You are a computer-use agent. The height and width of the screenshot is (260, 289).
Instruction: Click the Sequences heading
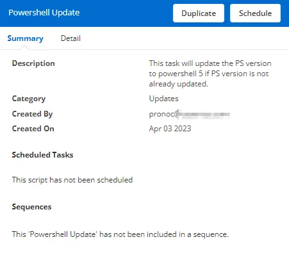31,207
